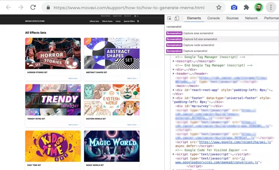Screen dimensions: 279x170
Task: Switch to the Performance tab
Action: tap(271, 18)
